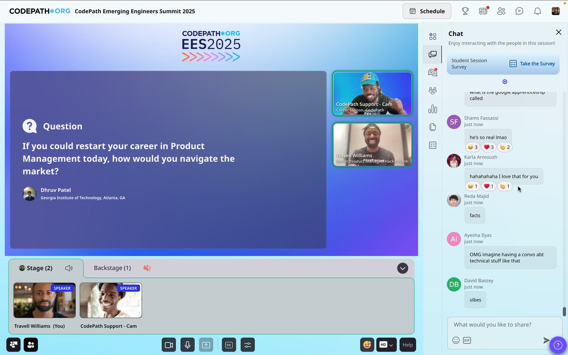The height and width of the screenshot is (355, 568).
Task: Open the purple help question bubble
Action: pos(558,345)
